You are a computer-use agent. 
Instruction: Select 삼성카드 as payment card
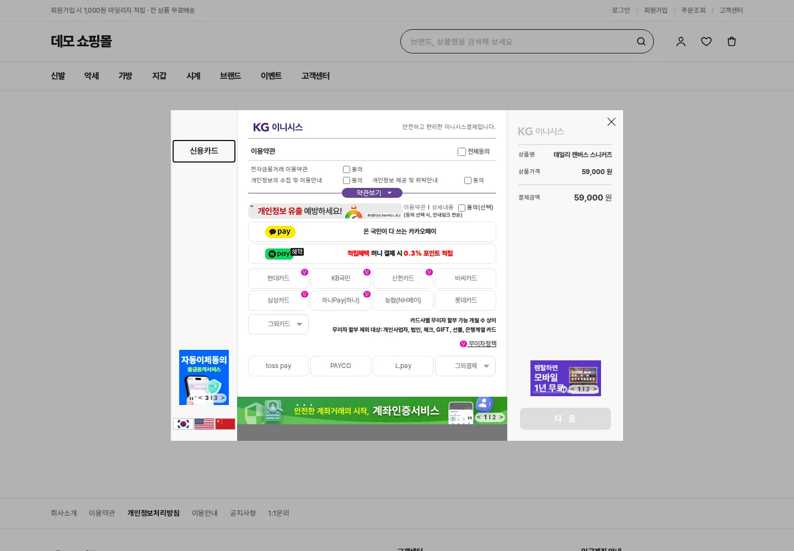point(278,300)
